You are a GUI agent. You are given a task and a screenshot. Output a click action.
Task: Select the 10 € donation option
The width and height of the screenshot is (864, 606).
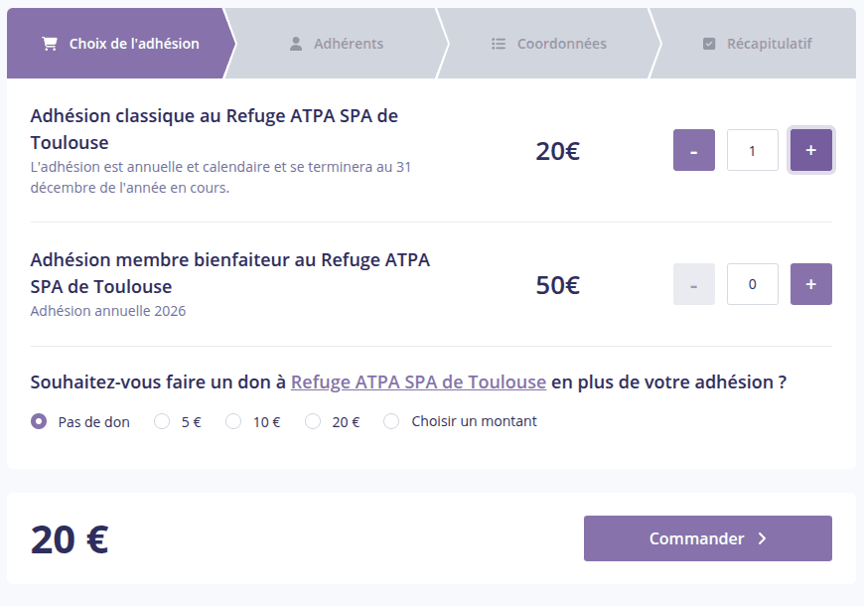[x=233, y=421]
